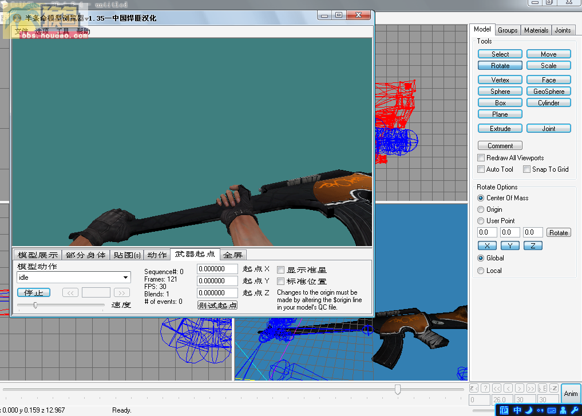Switch to the Groups tab
This screenshot has width=582, height=416.
pyautogui.click(x=508, y=30)
